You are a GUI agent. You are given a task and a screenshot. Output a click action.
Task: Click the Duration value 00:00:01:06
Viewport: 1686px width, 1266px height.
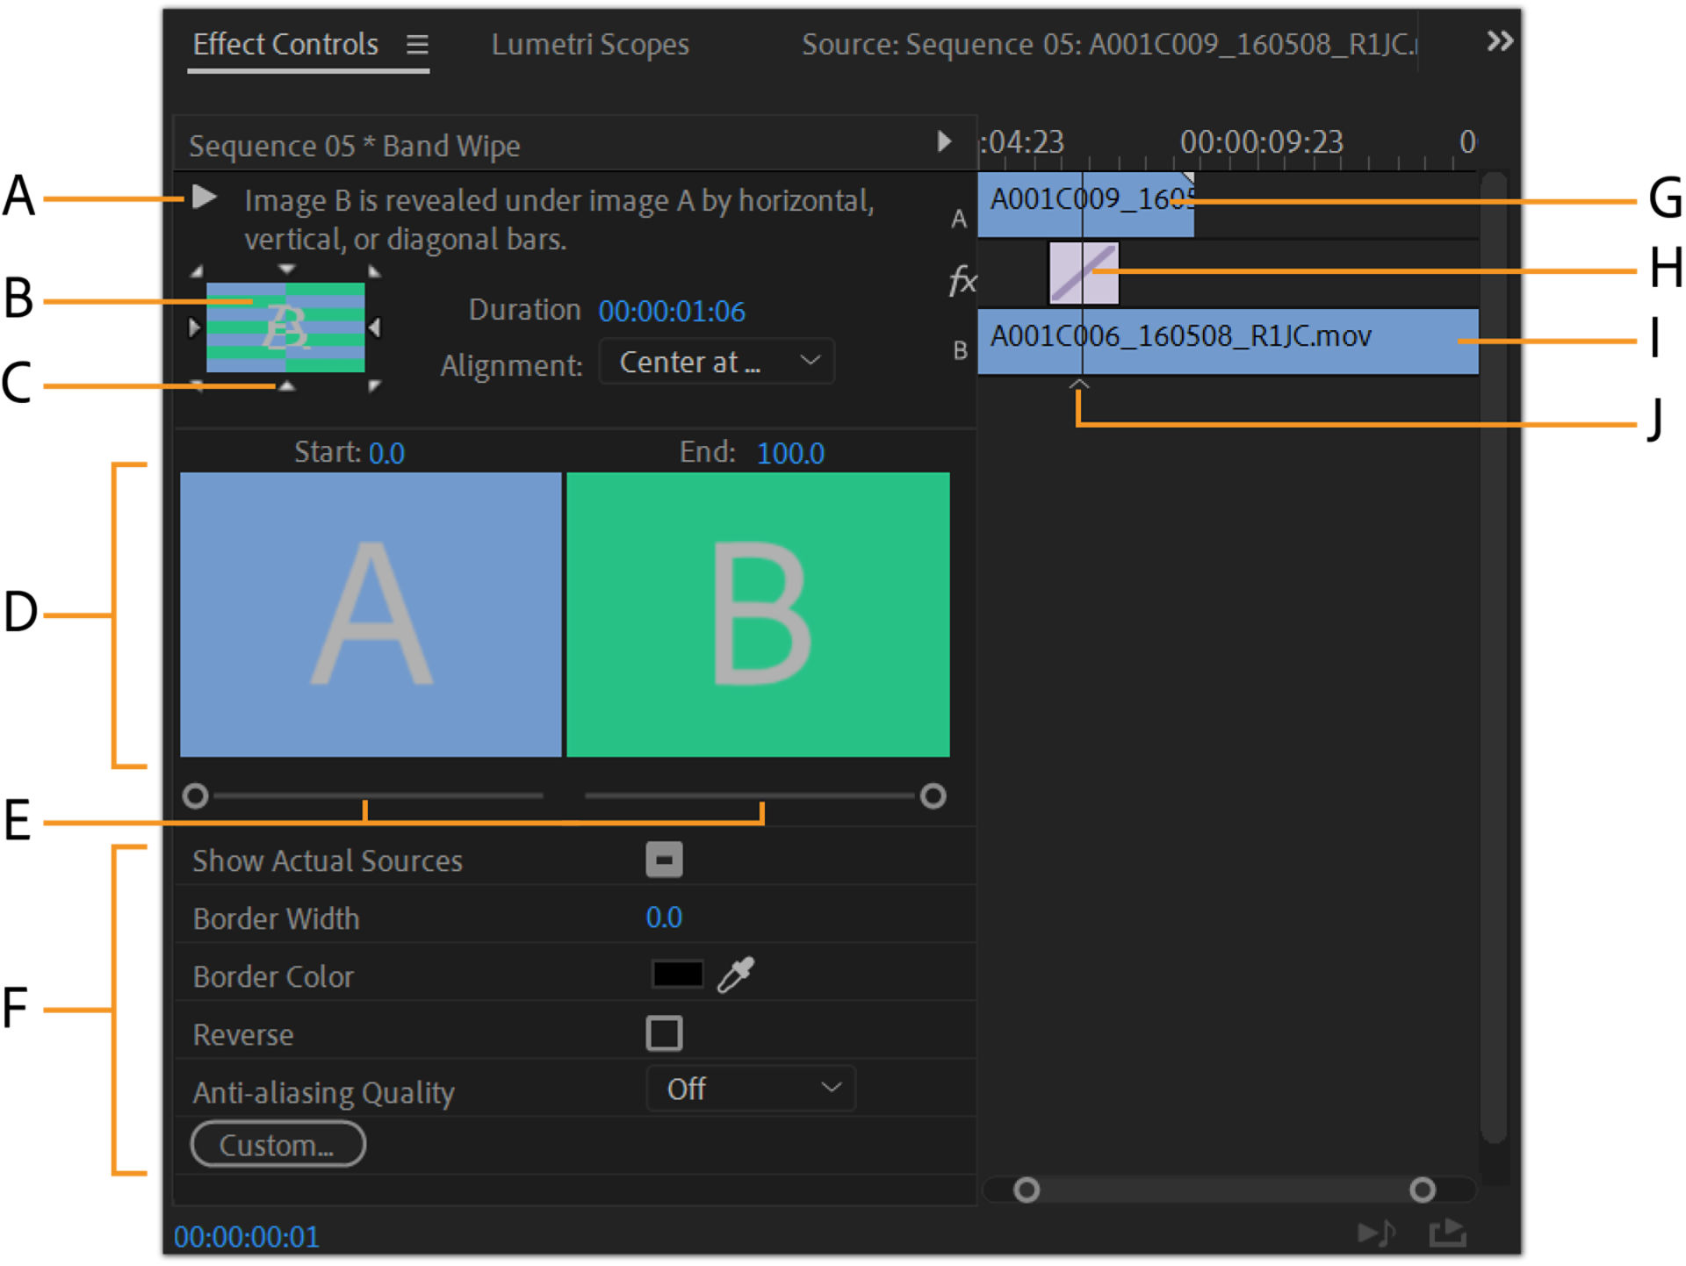[x=671, y=311]
